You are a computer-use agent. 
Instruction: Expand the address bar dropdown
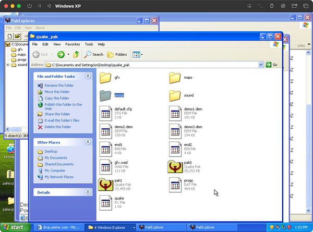pos(260,65)
